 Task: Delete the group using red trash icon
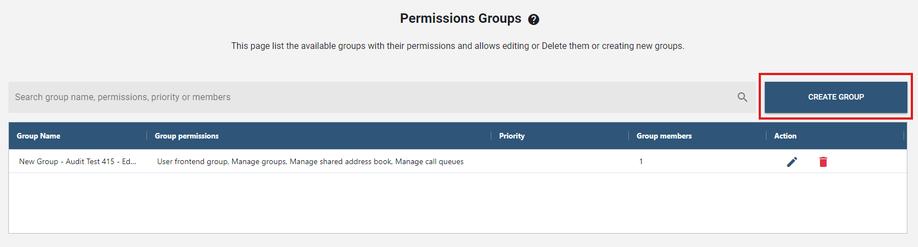[x=823, y=162]
